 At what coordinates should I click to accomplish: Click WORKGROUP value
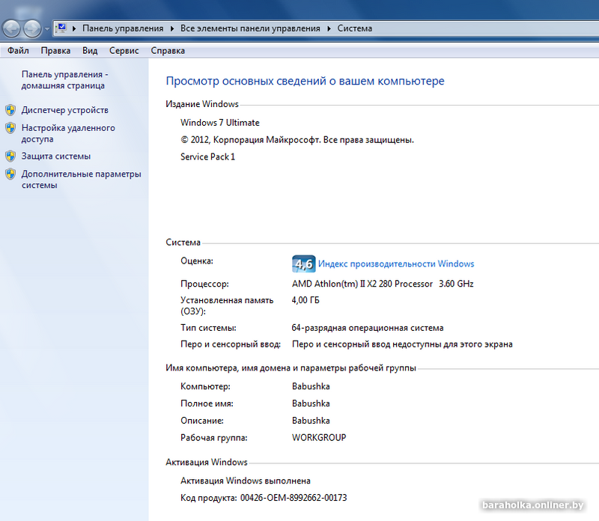(x=319, y=438)
